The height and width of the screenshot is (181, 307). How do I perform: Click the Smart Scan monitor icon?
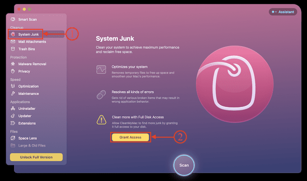13,19
